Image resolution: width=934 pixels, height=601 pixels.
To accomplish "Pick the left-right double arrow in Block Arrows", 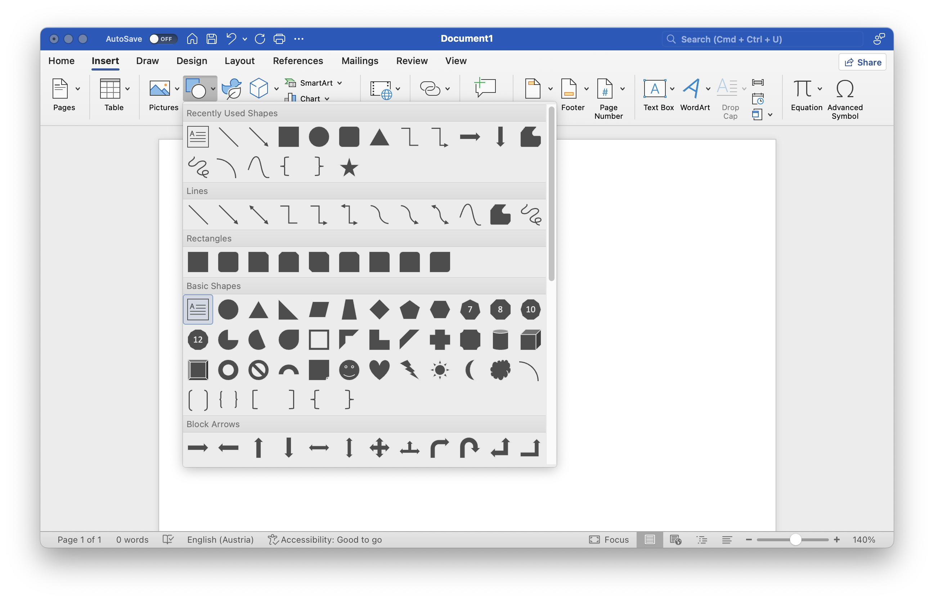I will click(x=319, y=447).
